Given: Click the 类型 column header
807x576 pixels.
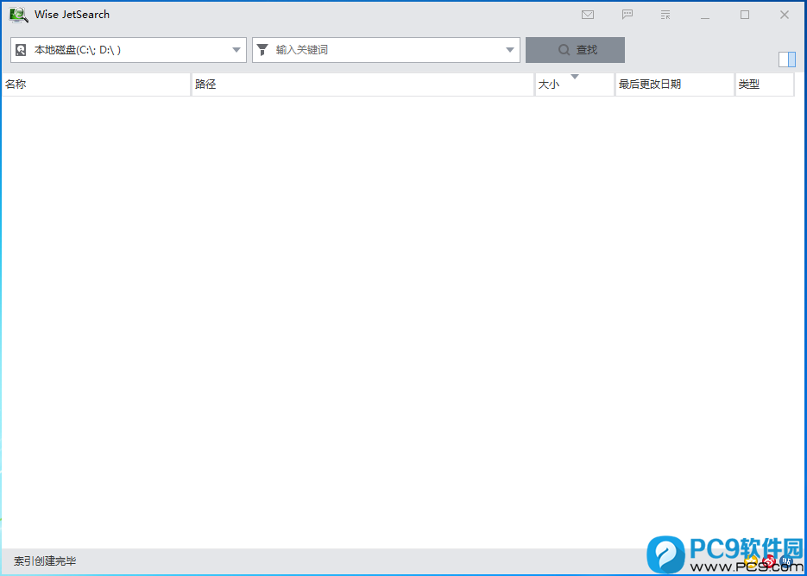Looking at the screenshot, I should (765, 85).
